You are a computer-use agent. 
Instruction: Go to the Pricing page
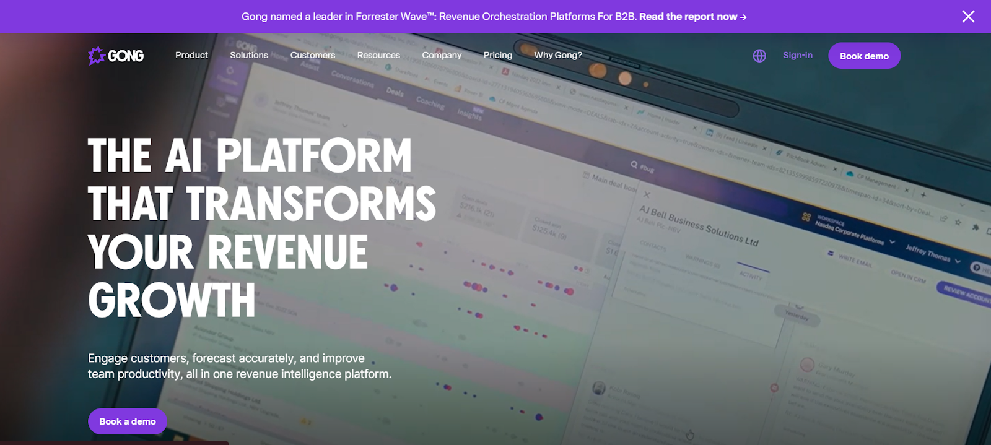(x=498, y=55)
